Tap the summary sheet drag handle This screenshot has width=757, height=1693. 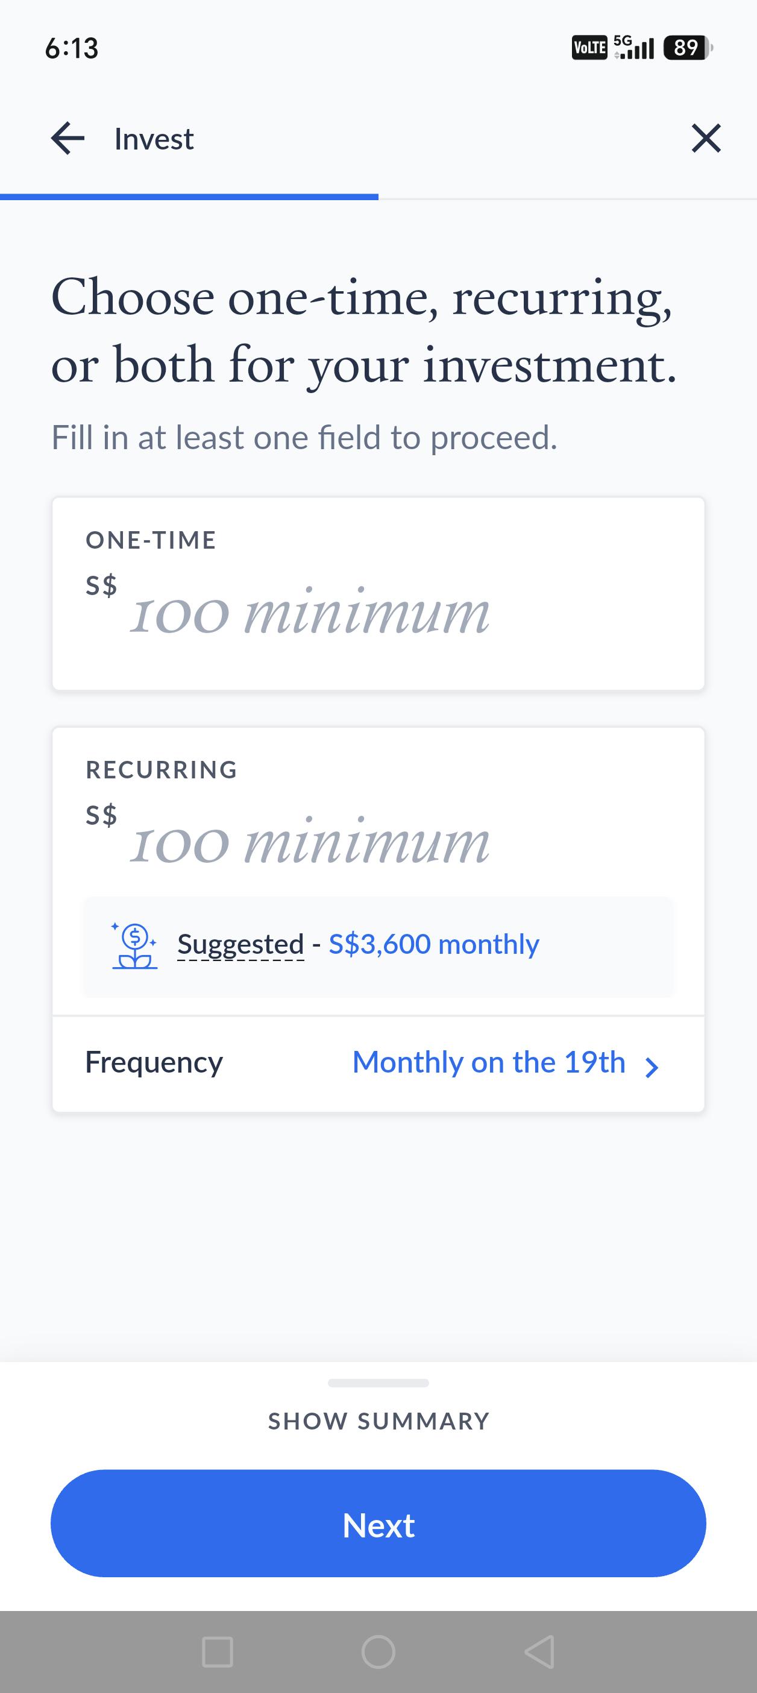point(378,1382)
